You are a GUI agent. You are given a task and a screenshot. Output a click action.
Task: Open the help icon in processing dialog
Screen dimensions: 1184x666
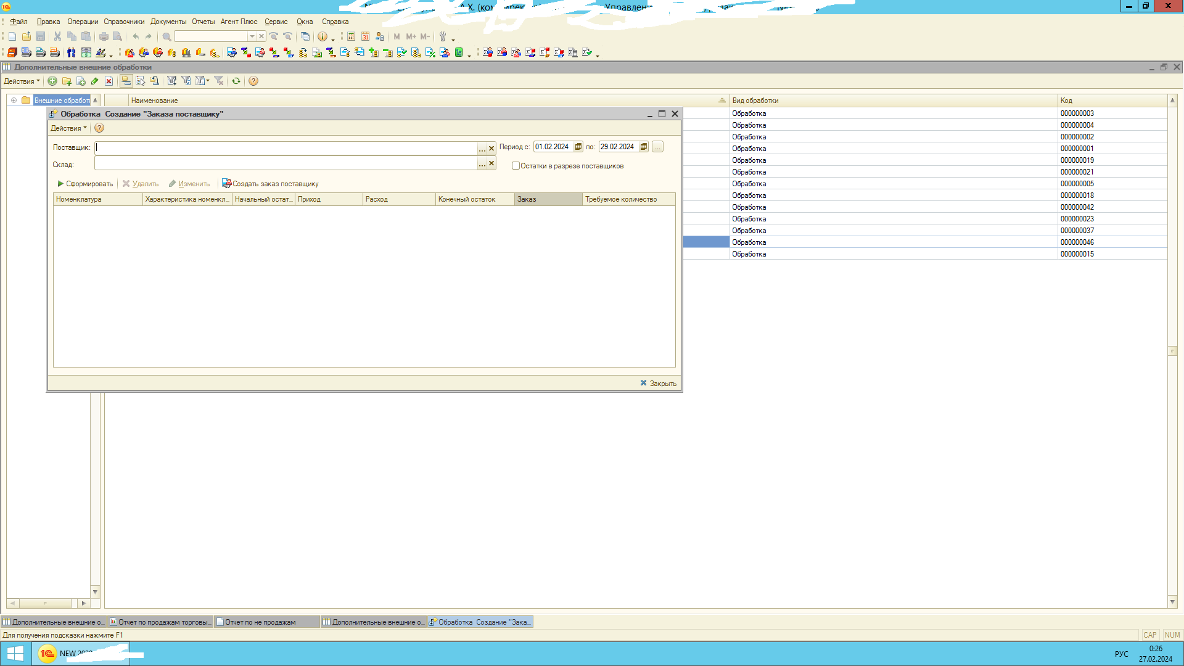coord(99,128)
